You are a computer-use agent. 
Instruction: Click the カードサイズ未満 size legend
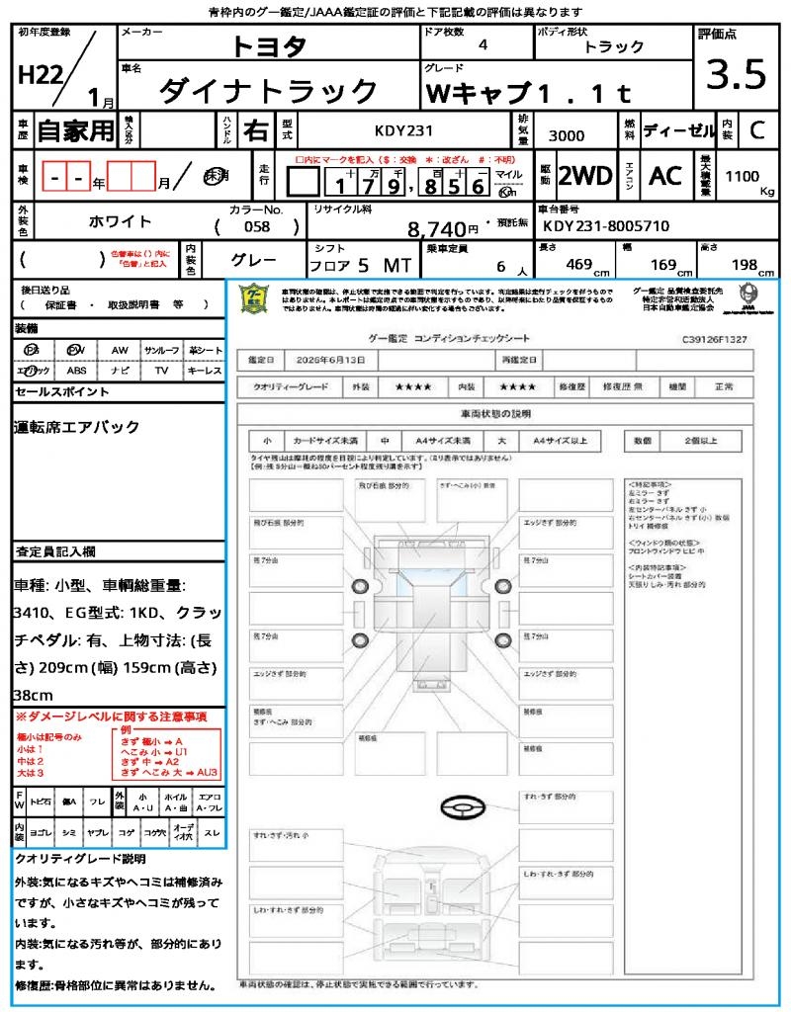tap(324, 442)
